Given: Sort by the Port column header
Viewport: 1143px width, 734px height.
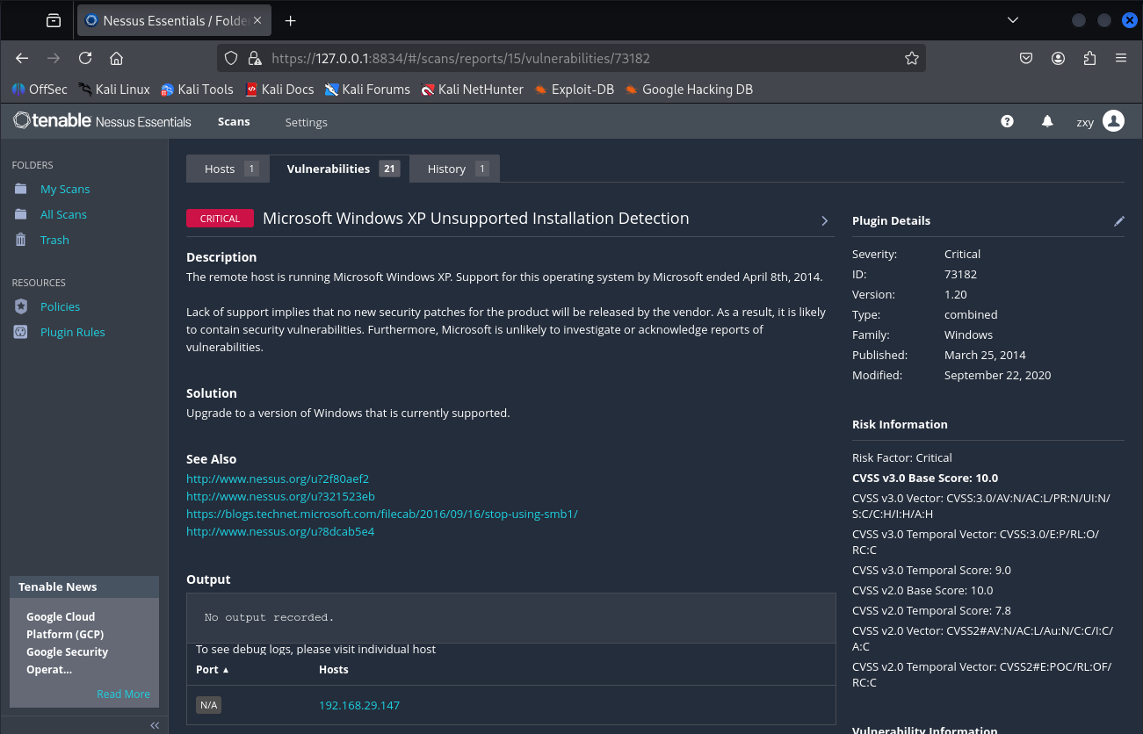Looking at the screenshot, I should (212, 669).
